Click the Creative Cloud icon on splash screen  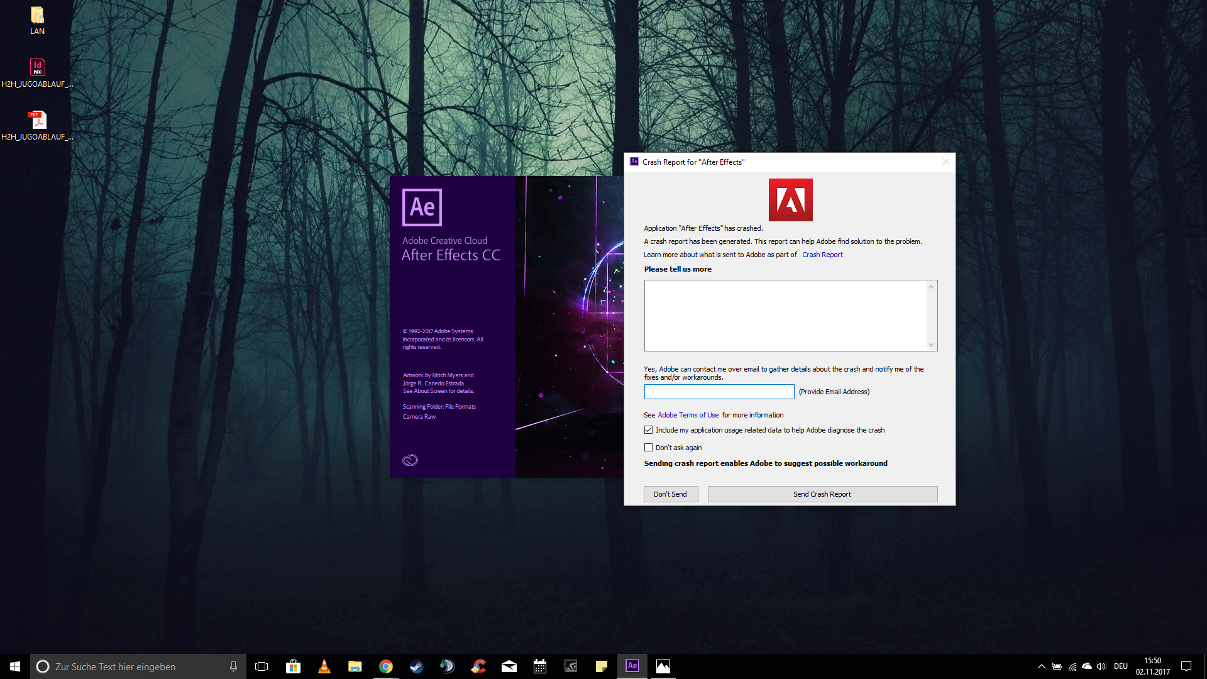pyautogui.click(x=410, y=460)
